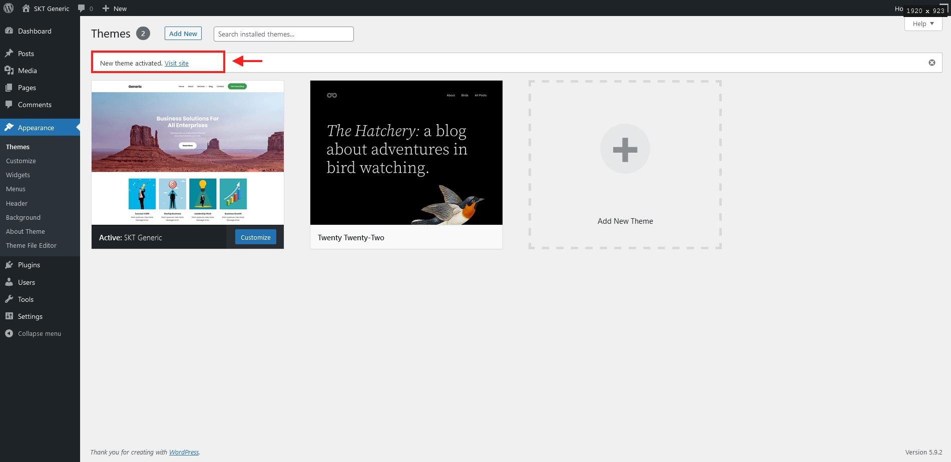The height and width of the screenshot is (462, 951).
Task: Click Customize on SKT Generic theme
Action: click(256, 237)
